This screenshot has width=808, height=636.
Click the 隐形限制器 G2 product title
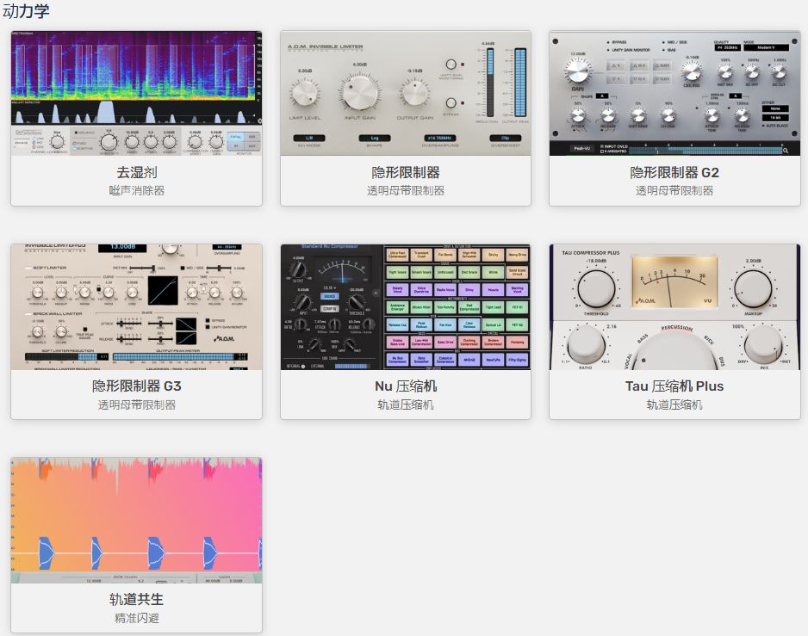pos(674,172)
